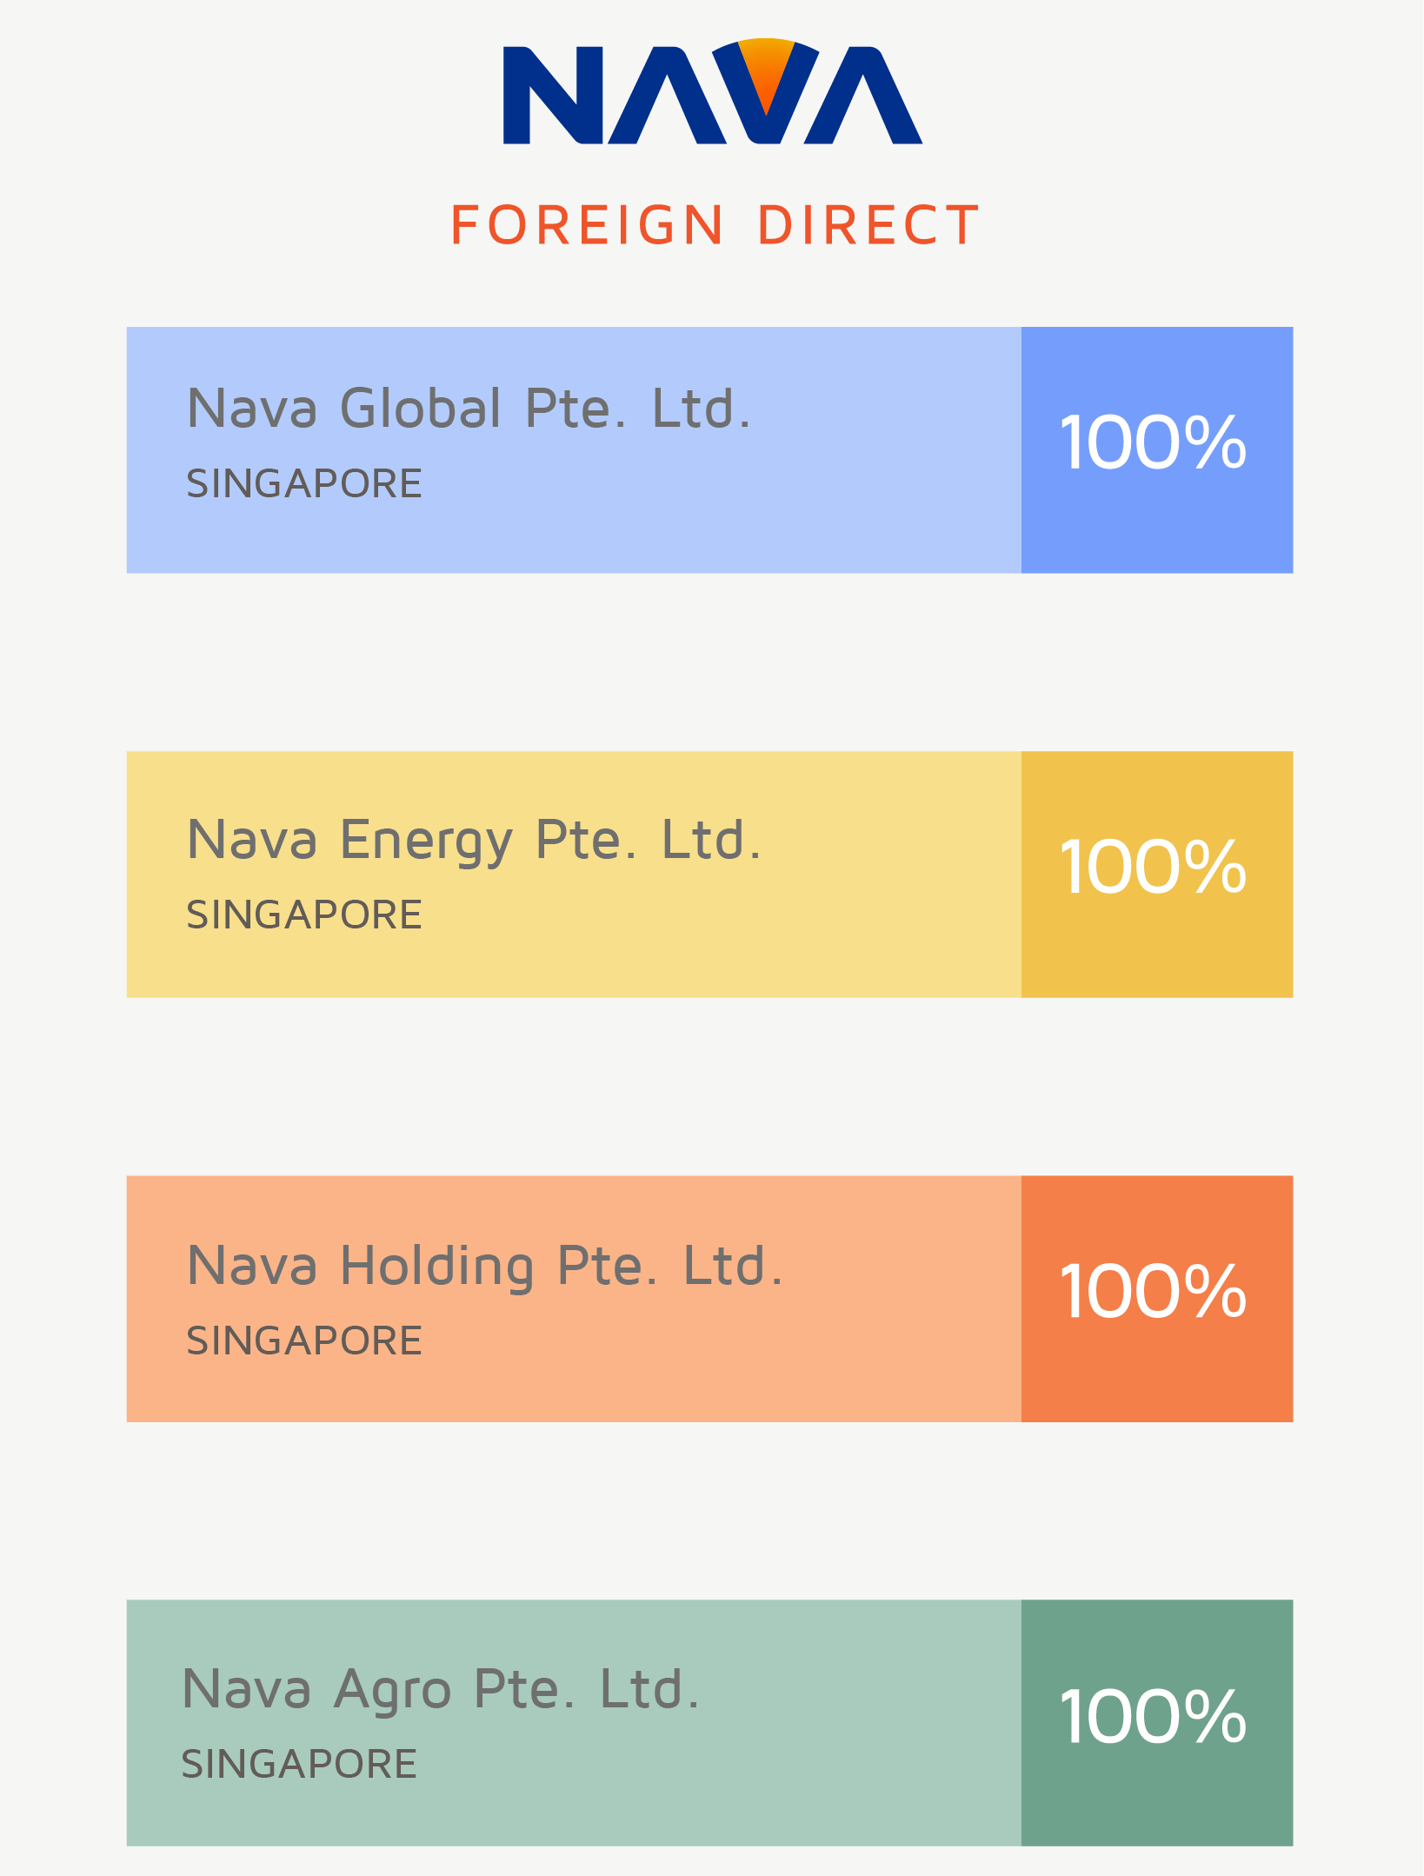Open the Nava Holding Pte. Ltd. entry

tap(484, 1266)
